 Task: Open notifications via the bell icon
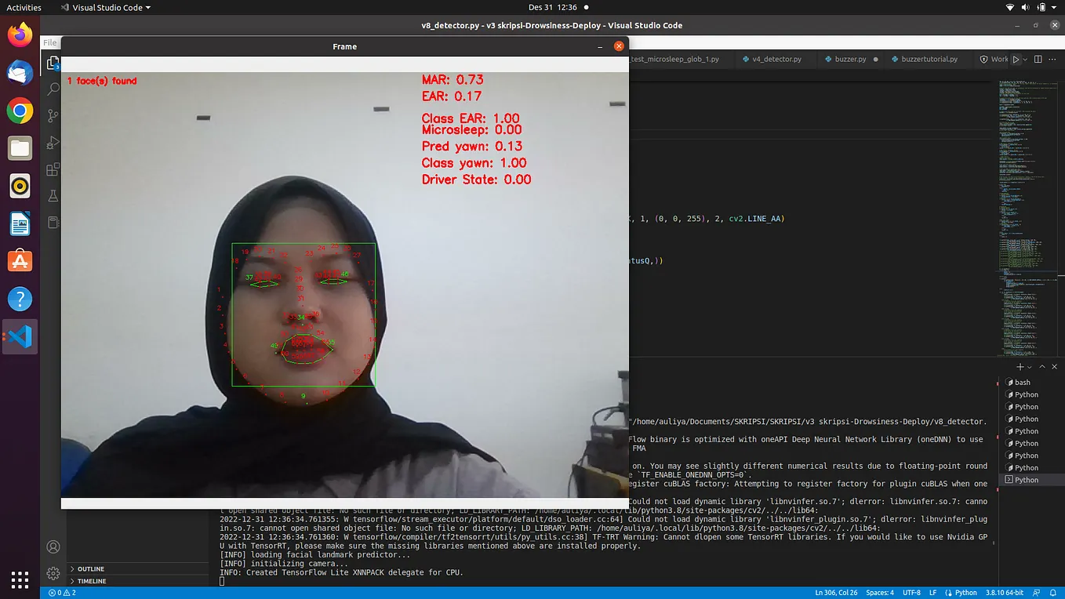1055,593
